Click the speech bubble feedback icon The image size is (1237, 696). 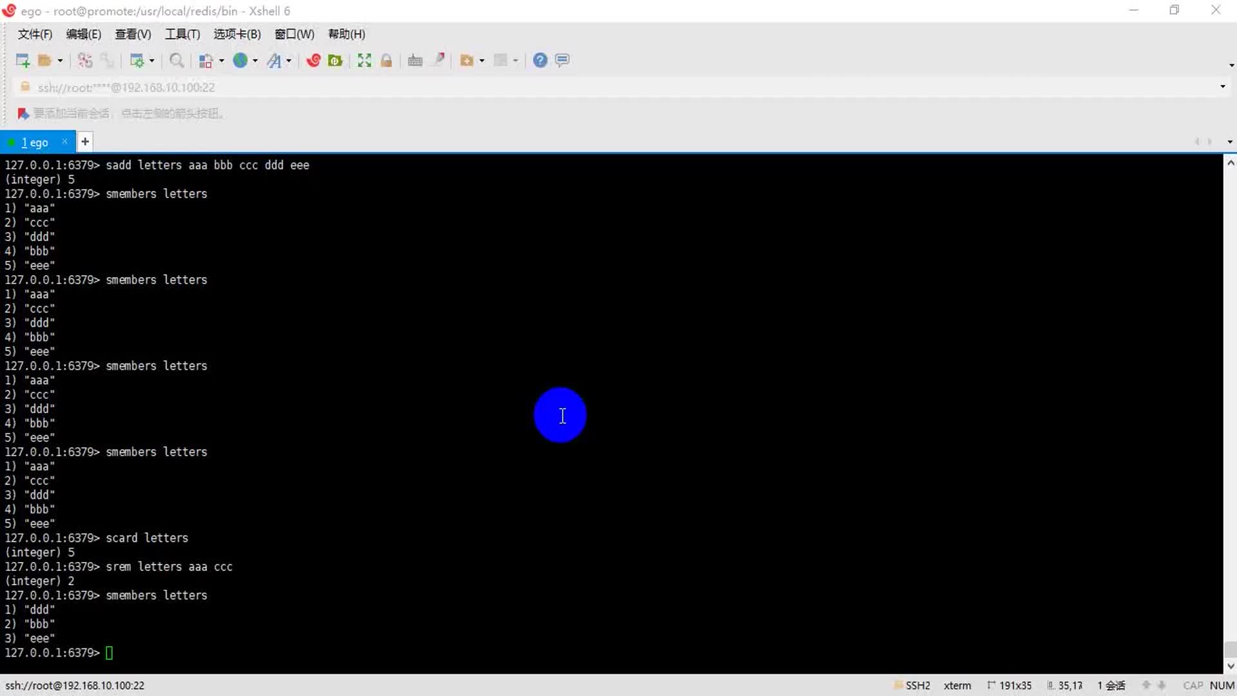pos(562,61)
